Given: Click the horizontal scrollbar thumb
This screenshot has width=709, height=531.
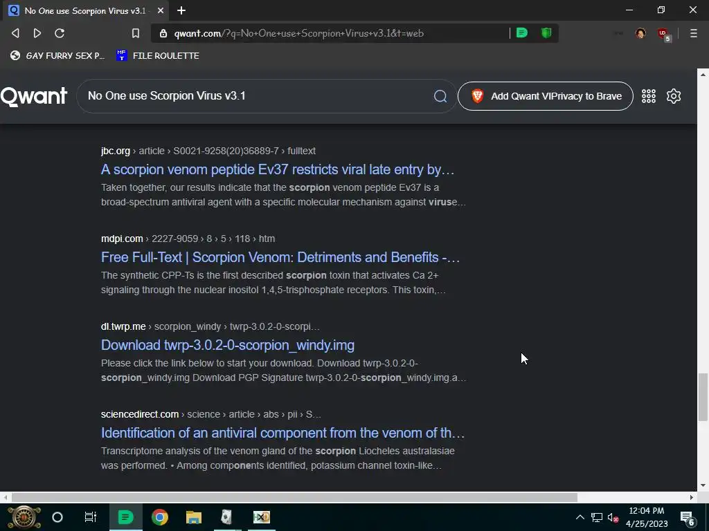Looking at the screenshot, I should (294, 498).
